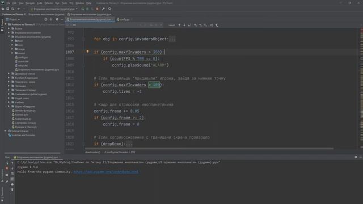Click the scroll-from-source target icon in Project panel
This screenshot has height=204, width=363.
[x=46, y=19]
